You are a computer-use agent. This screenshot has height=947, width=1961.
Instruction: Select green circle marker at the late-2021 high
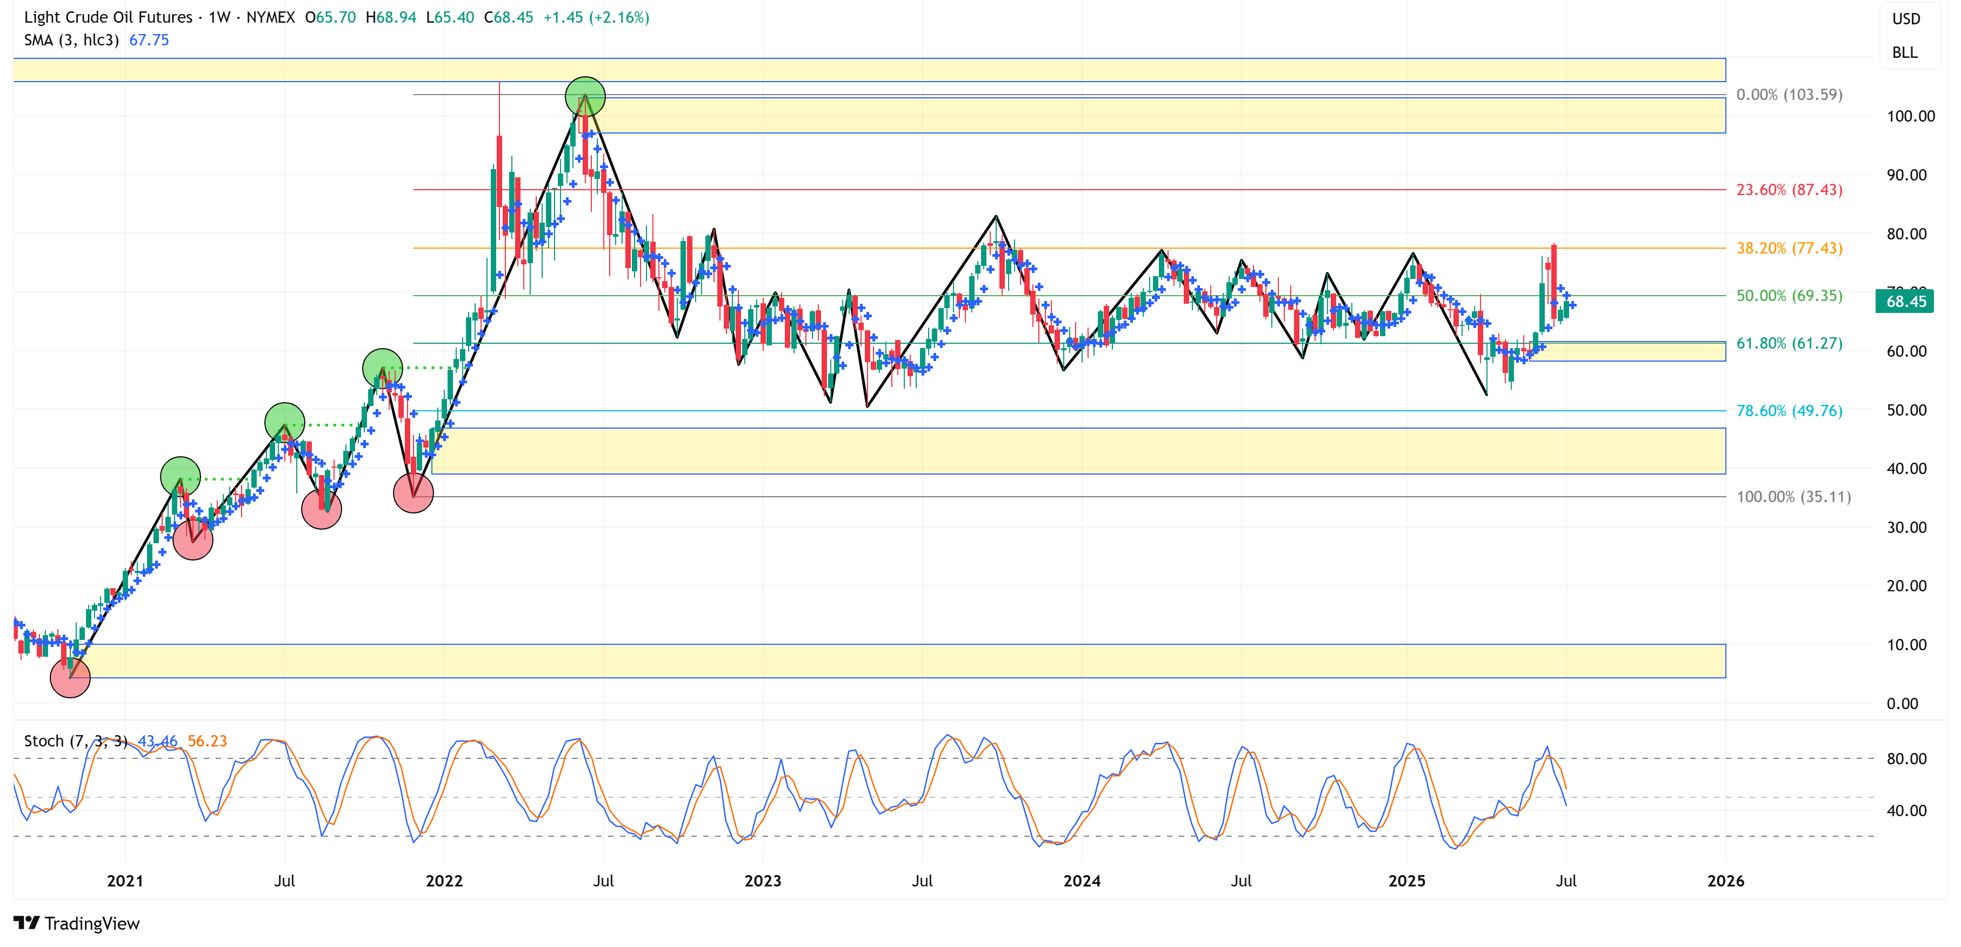pos(382,369)
